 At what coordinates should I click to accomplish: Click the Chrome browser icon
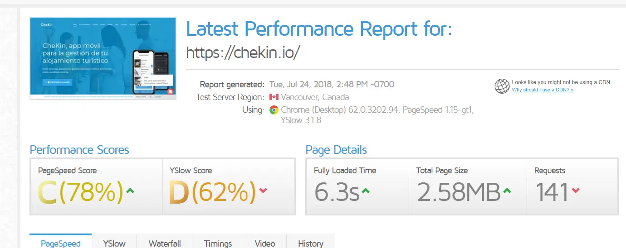tap(274, 110)
